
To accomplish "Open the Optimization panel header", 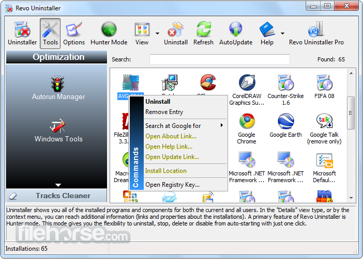I will click(57, 57).
